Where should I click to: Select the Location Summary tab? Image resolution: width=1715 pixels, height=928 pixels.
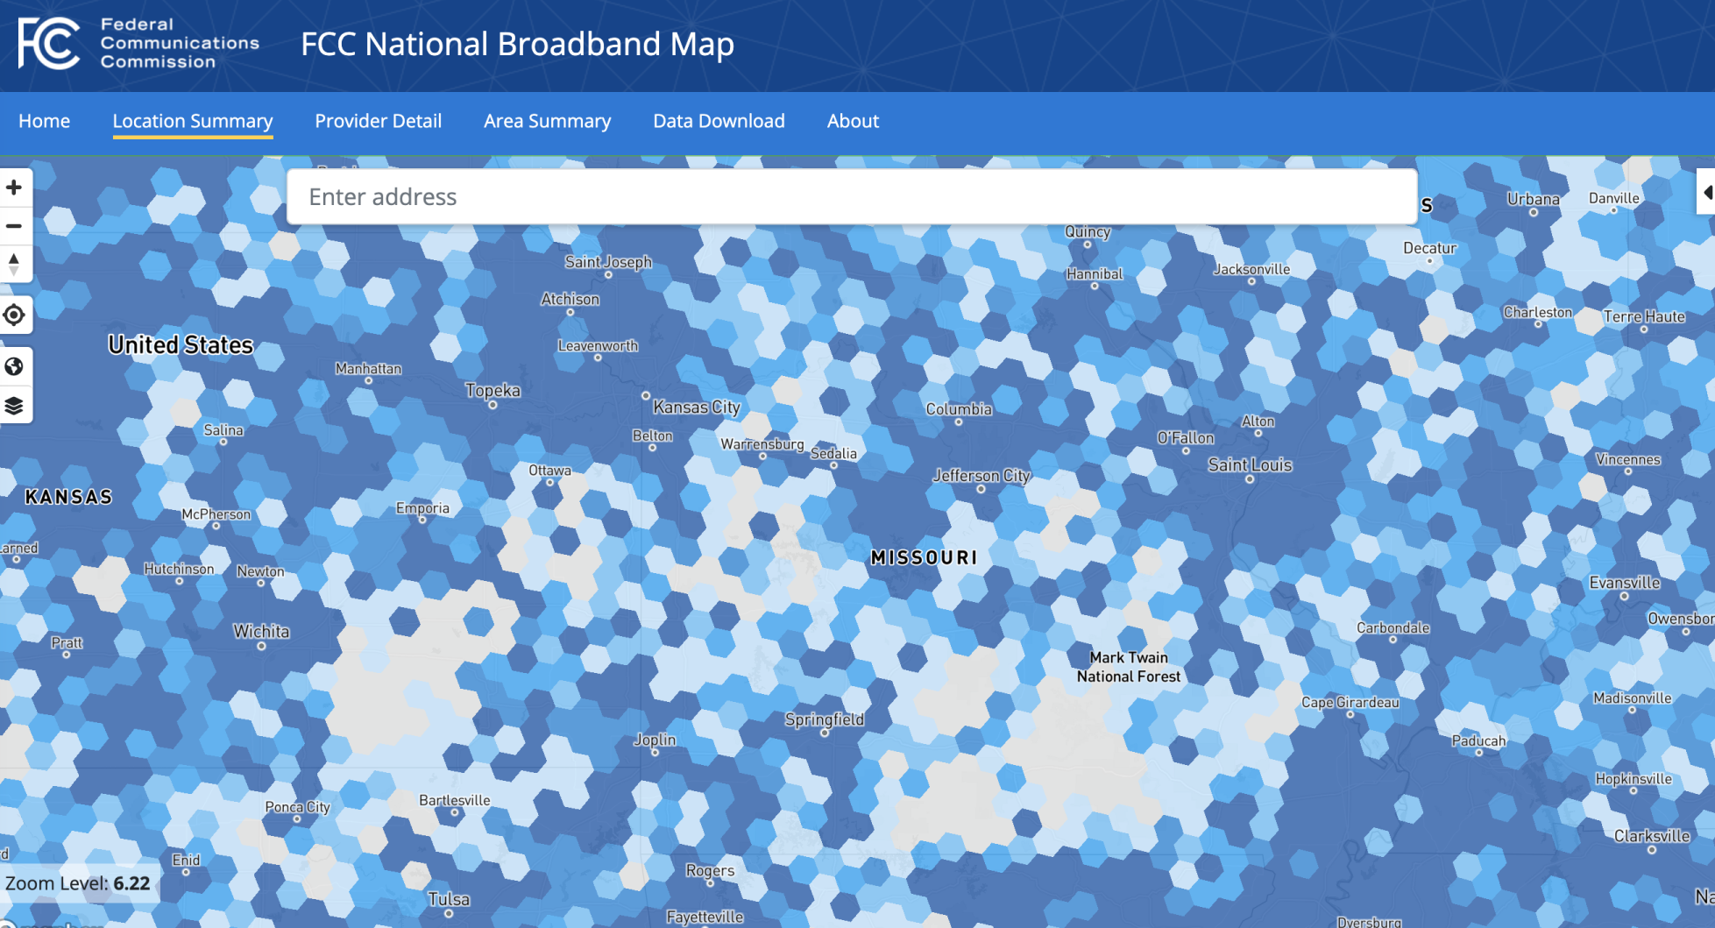(192, 121)
